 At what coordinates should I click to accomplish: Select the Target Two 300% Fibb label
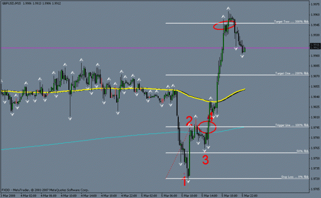tap(291, 22)
